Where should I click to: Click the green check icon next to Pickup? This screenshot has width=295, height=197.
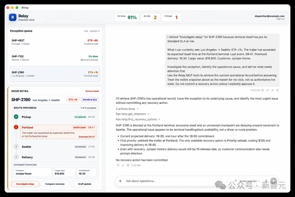[16, 117]
